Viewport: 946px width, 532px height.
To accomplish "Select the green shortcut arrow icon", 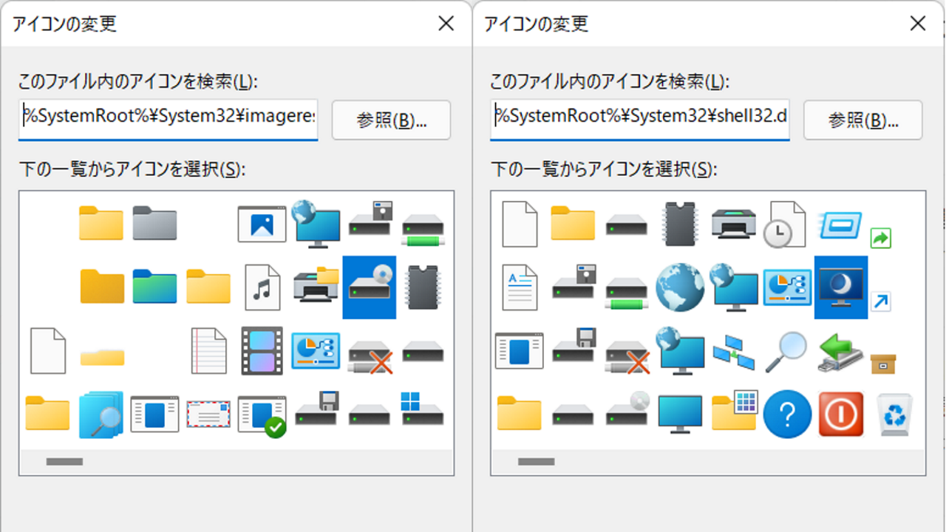I will pyautogui.click(x=881, y=238).
